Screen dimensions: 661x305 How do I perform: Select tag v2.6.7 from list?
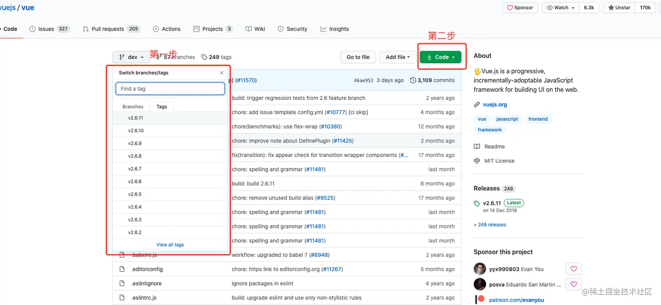(x=170, y=168)
